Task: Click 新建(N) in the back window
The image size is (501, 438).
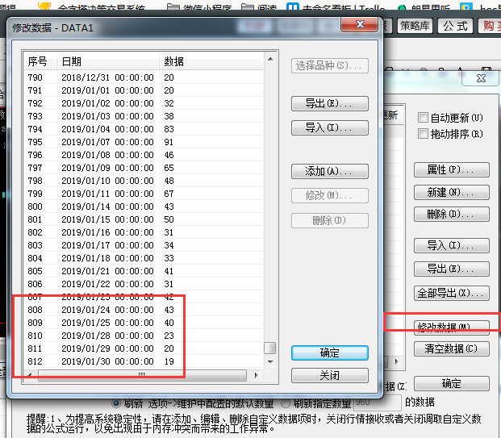Action: click(x=452, y=192)
